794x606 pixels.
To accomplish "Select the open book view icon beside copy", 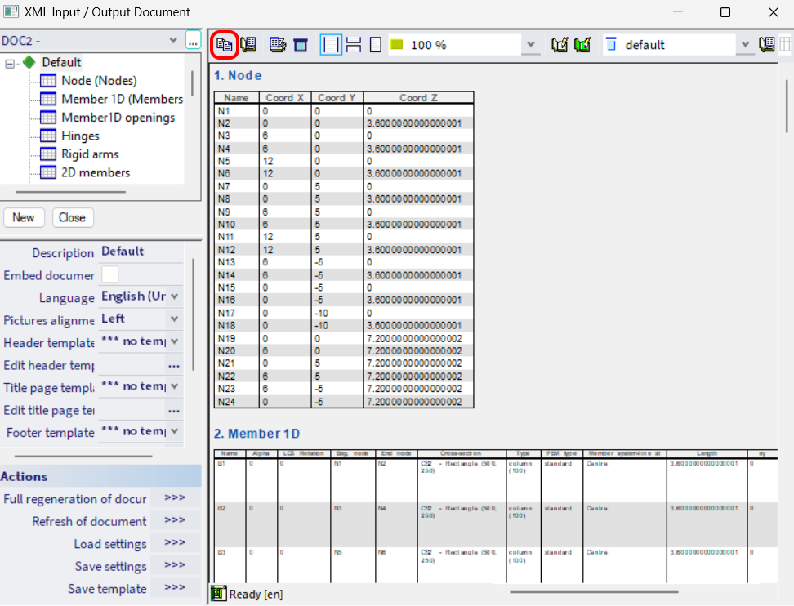I will pyautogui.click(x=248, y=44).
